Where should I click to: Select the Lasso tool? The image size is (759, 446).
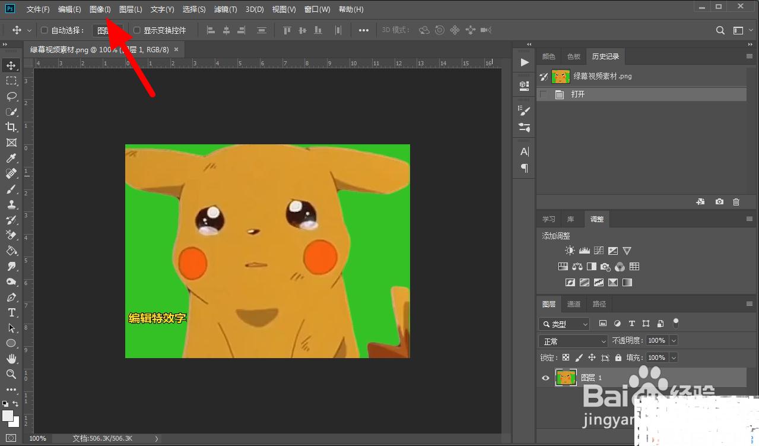coord(11,96)
